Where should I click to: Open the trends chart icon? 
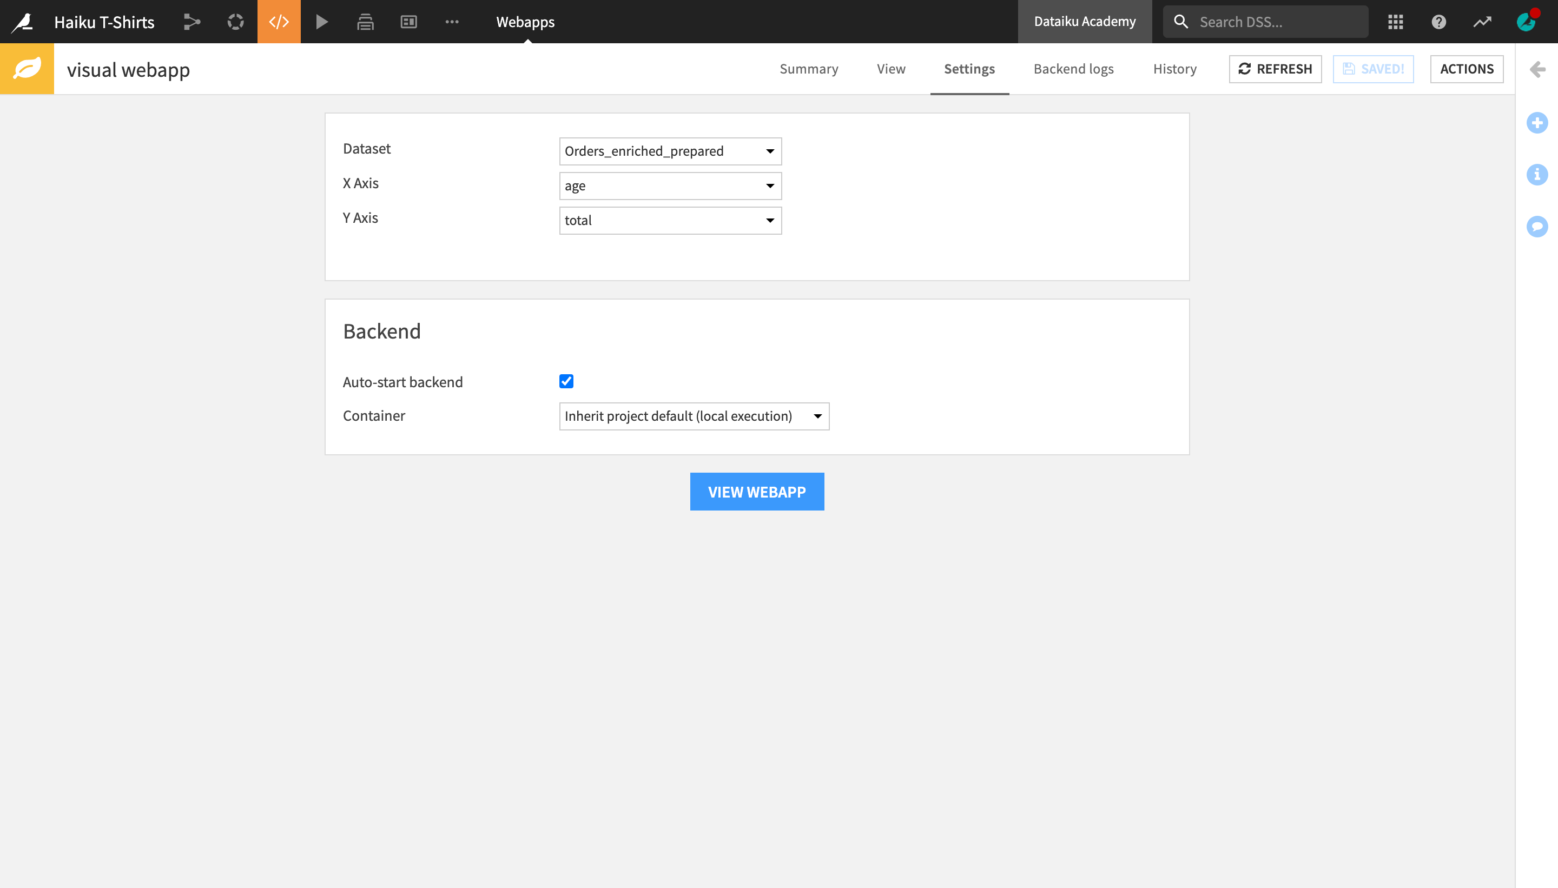pyautogui.click(x=1482, y=21)
